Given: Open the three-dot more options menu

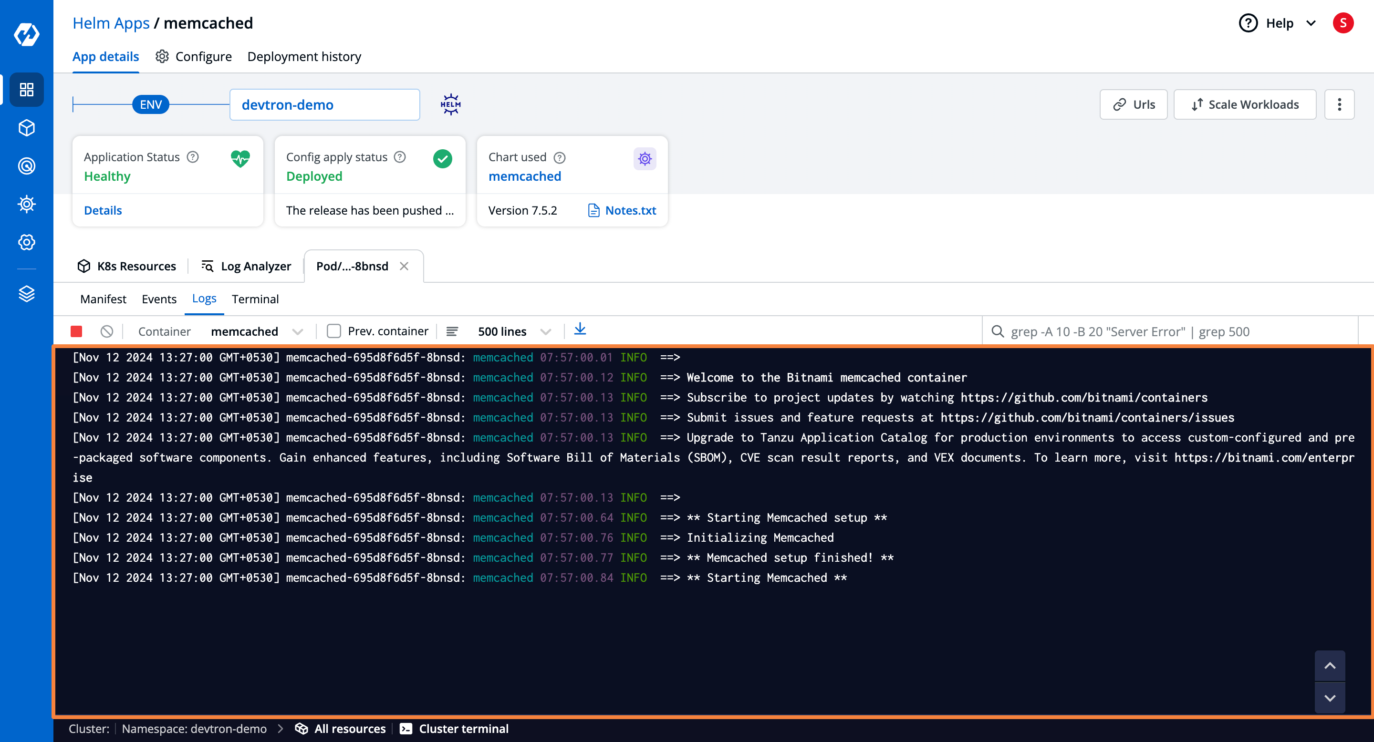Looking at the screenshot, I should (x=1339, y=104).
